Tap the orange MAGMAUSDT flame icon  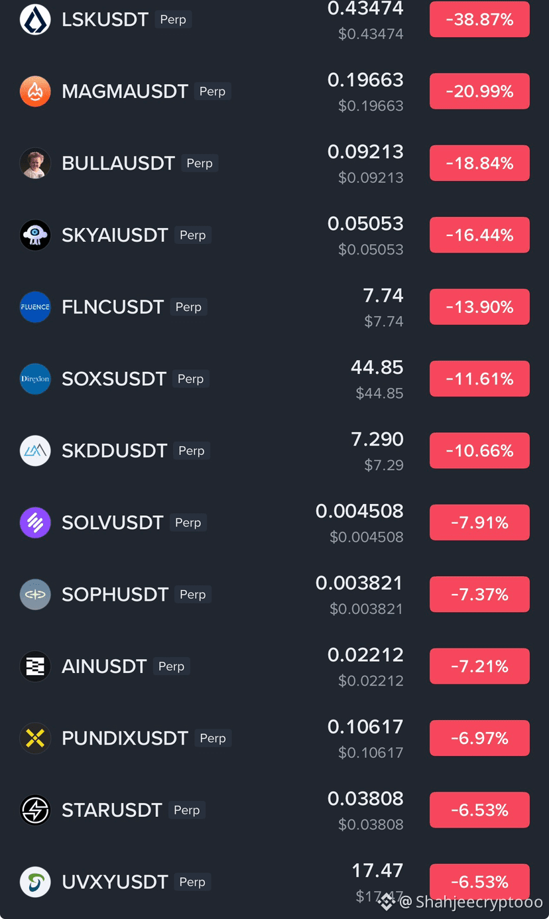pyautogui.click(x=35, y=91)
